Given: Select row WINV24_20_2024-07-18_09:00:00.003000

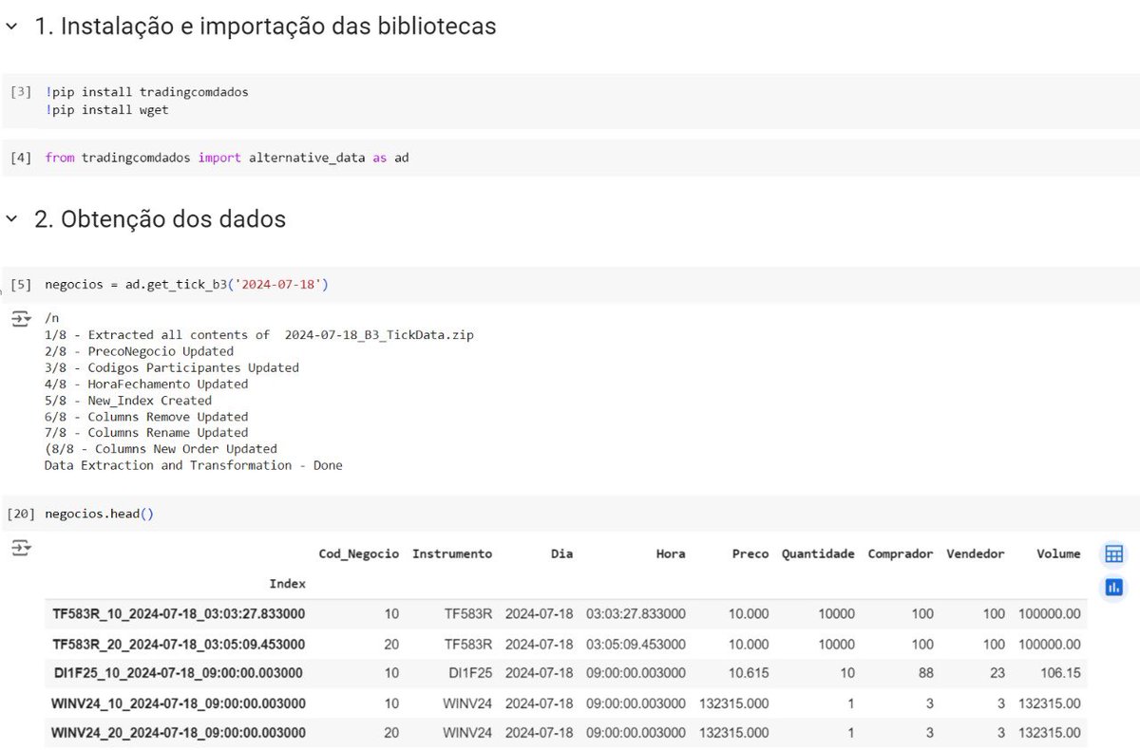Looking at the screenshot, I should (565, 733).
